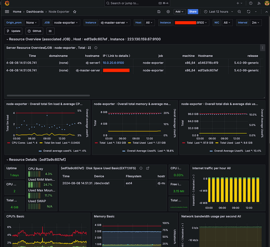Toggle memory Total legend series
270x247 pixels.
point(102,143)
